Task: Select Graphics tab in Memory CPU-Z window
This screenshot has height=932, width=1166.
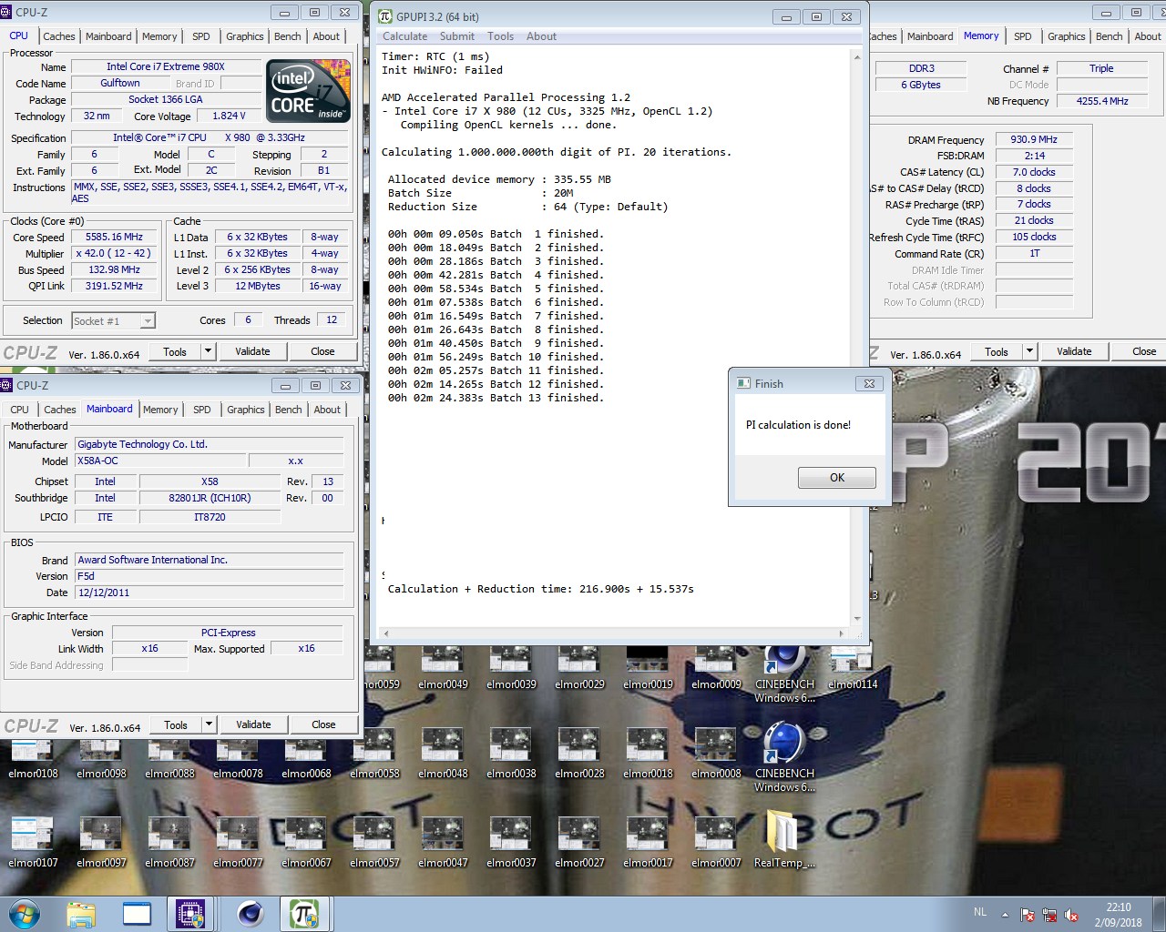Action: coord(1066,36)
